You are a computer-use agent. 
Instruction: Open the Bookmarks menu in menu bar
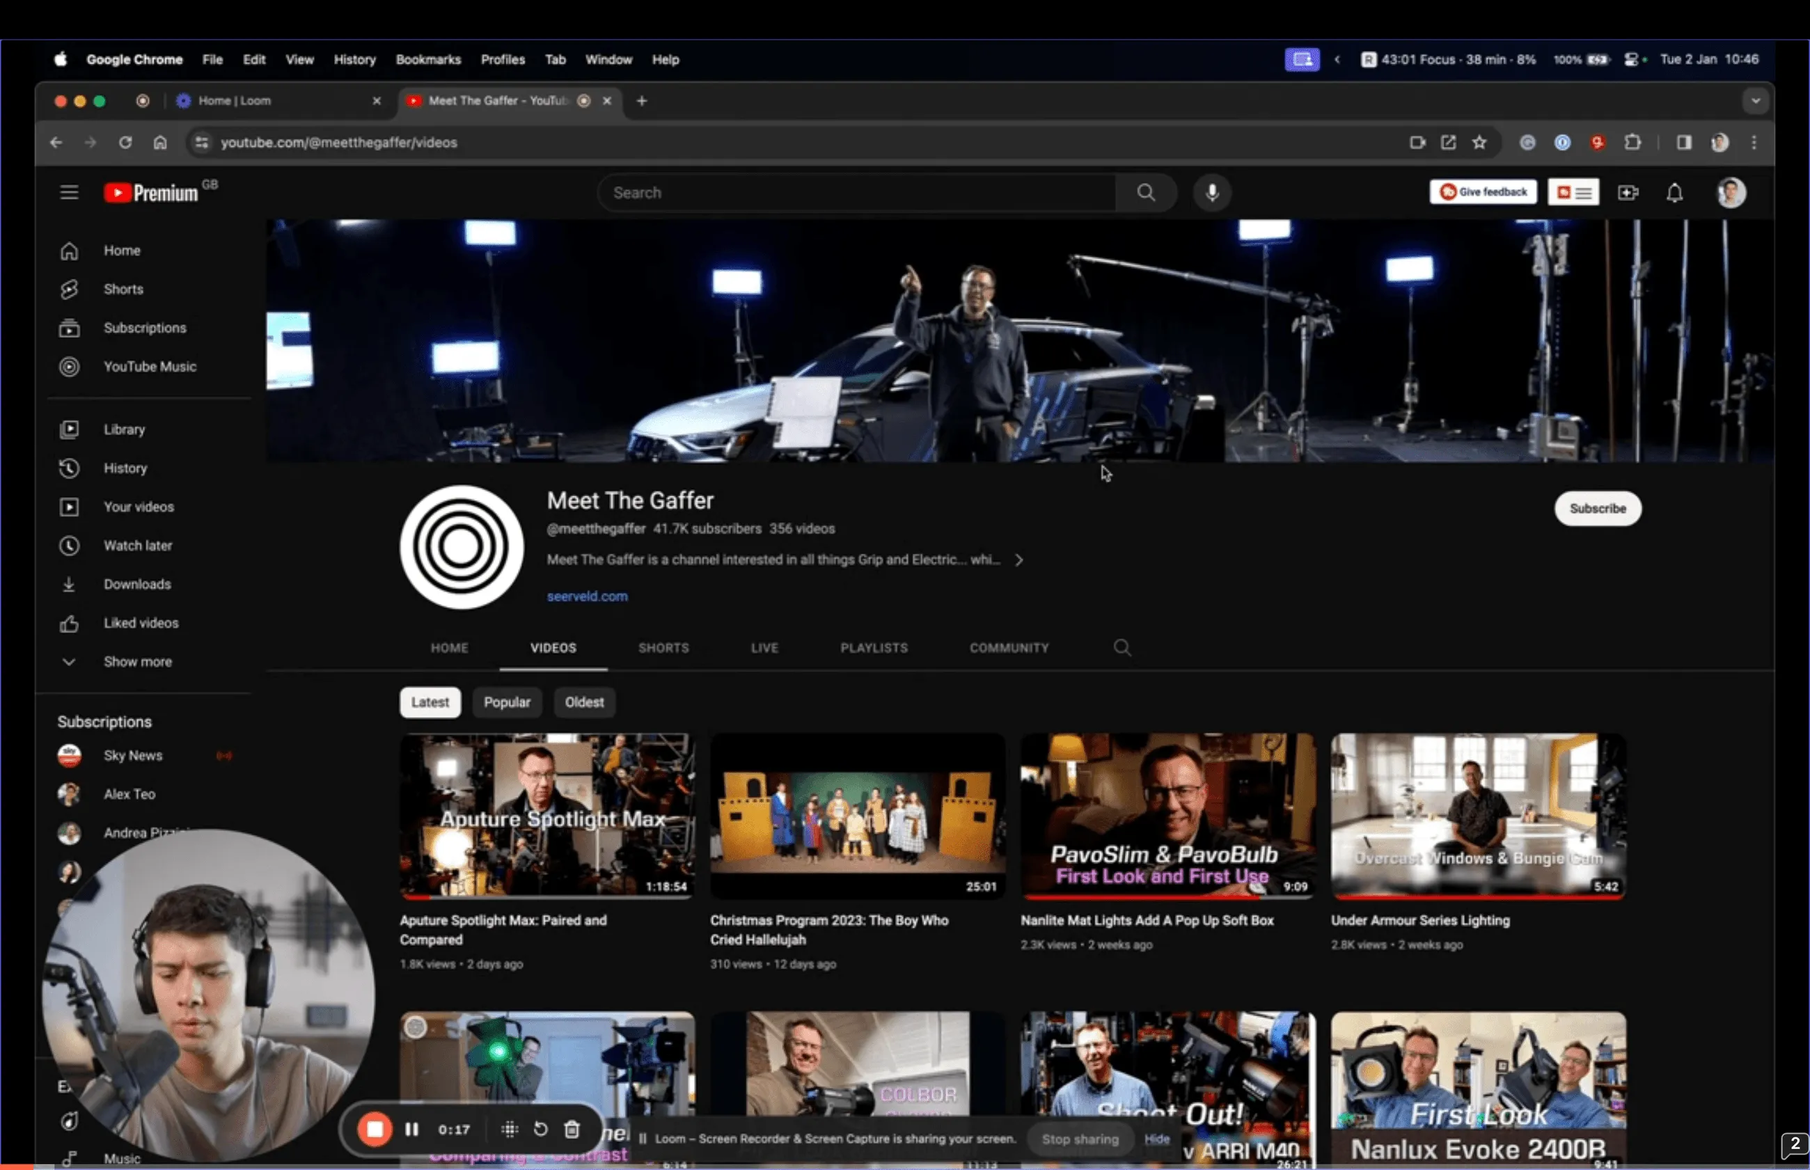[x=428, y=59]
